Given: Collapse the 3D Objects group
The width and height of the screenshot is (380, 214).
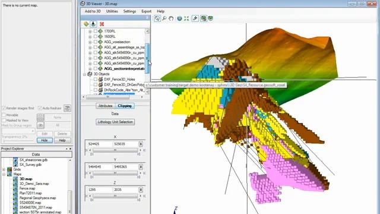Looking at the screenshot, I should [85, 74].
